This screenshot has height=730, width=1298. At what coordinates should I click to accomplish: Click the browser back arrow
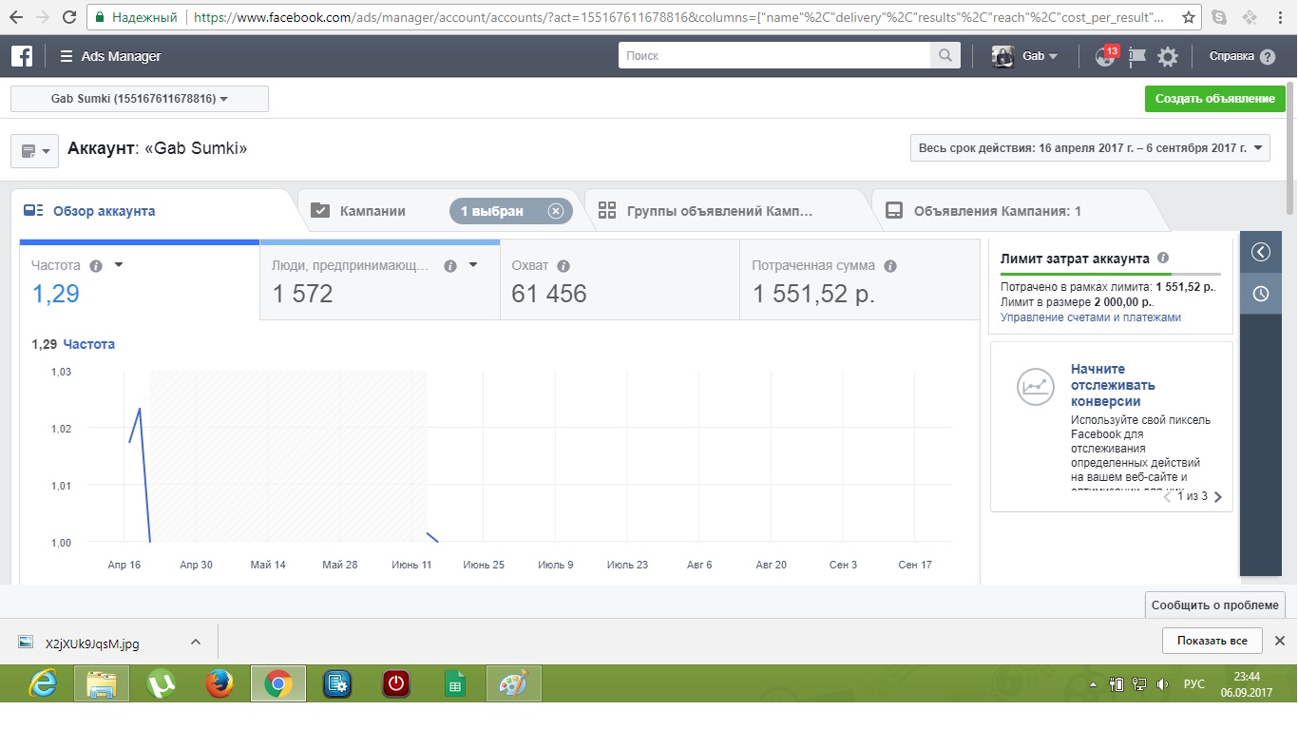click(x=16, y=17)
